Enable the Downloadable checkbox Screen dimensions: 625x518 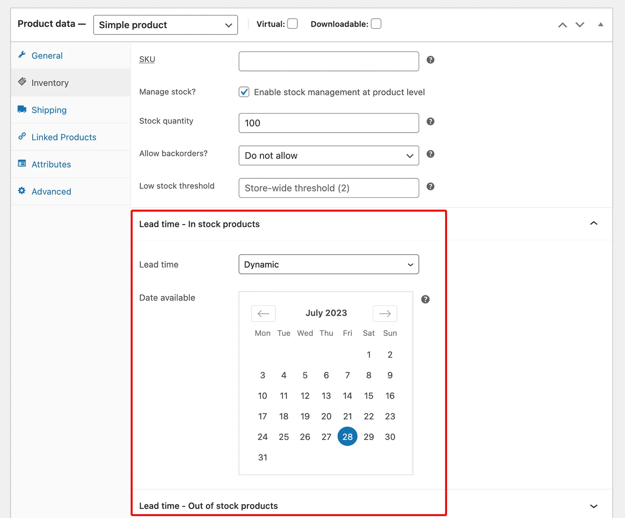(x=376, y=23)
